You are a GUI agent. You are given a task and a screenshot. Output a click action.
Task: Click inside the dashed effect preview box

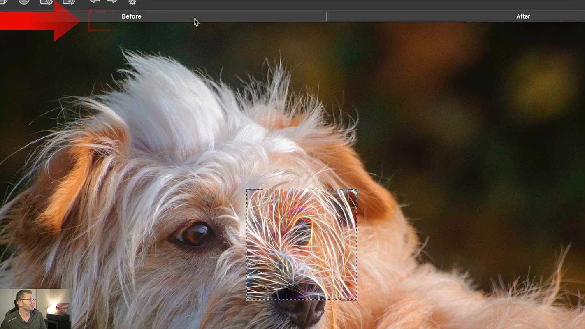coord(302,245)
